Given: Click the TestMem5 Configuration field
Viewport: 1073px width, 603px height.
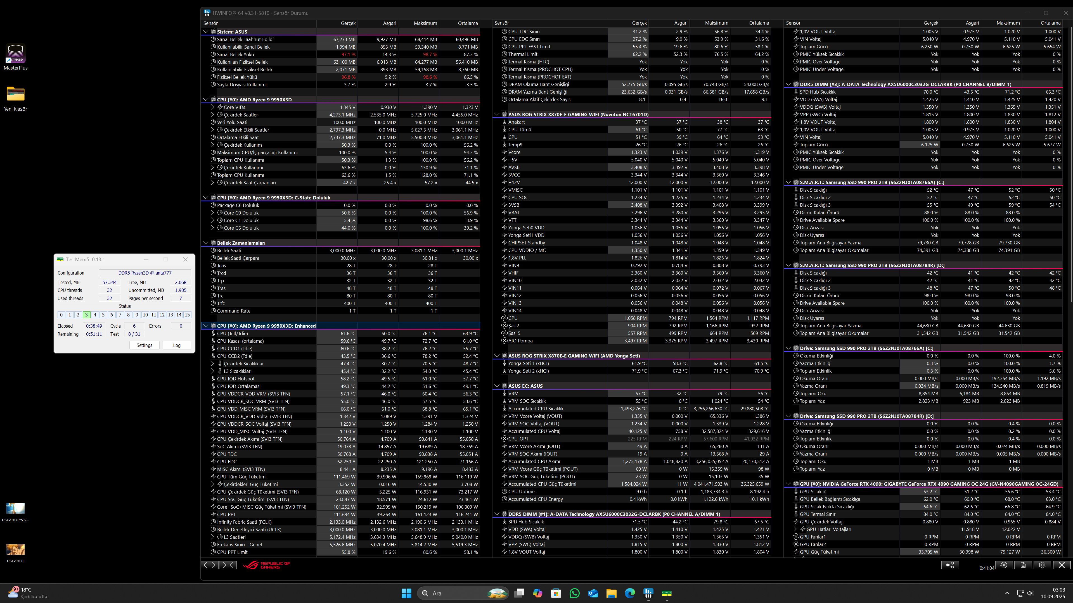Looking at the screenshot, I should click(x=145, y=273).
